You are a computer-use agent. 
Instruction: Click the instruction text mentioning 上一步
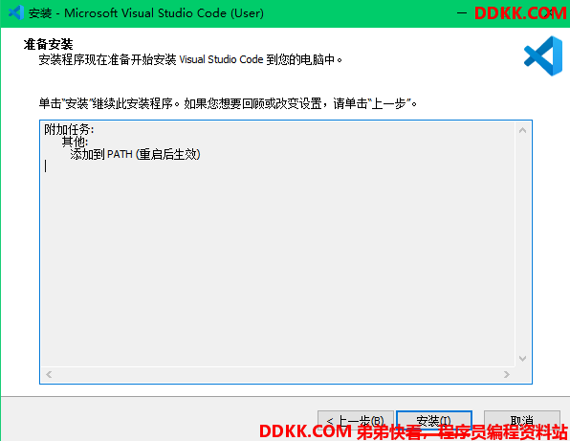(228, 103)
